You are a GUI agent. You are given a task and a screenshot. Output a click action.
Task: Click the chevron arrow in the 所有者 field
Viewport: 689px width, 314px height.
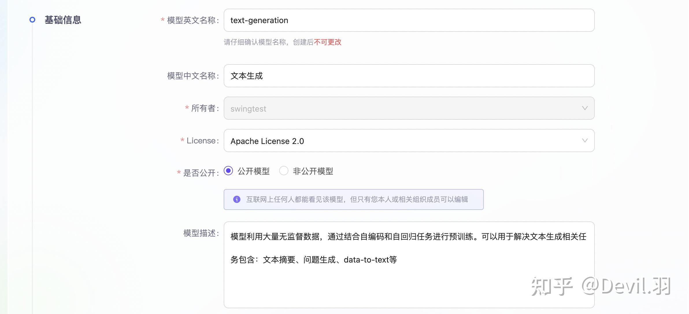(x=585, y=108)
